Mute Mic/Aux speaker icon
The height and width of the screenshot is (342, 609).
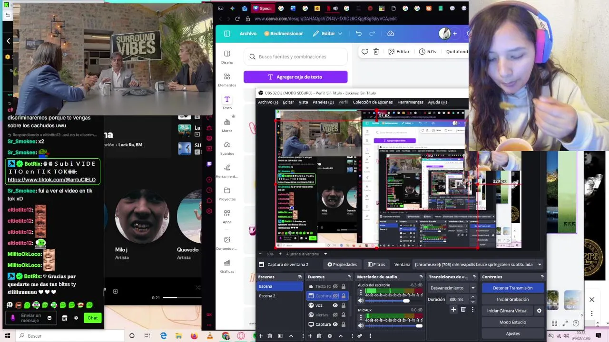(x=361, y=326)
